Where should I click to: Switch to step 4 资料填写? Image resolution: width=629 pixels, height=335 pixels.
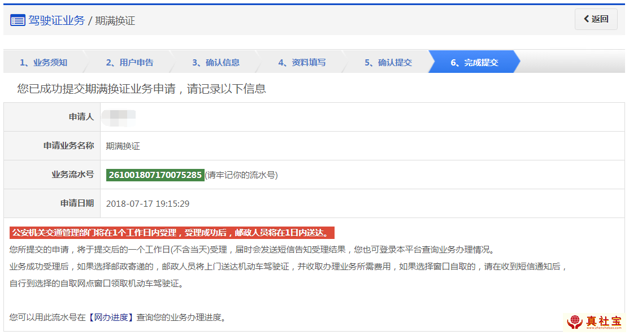pos(302,63)
